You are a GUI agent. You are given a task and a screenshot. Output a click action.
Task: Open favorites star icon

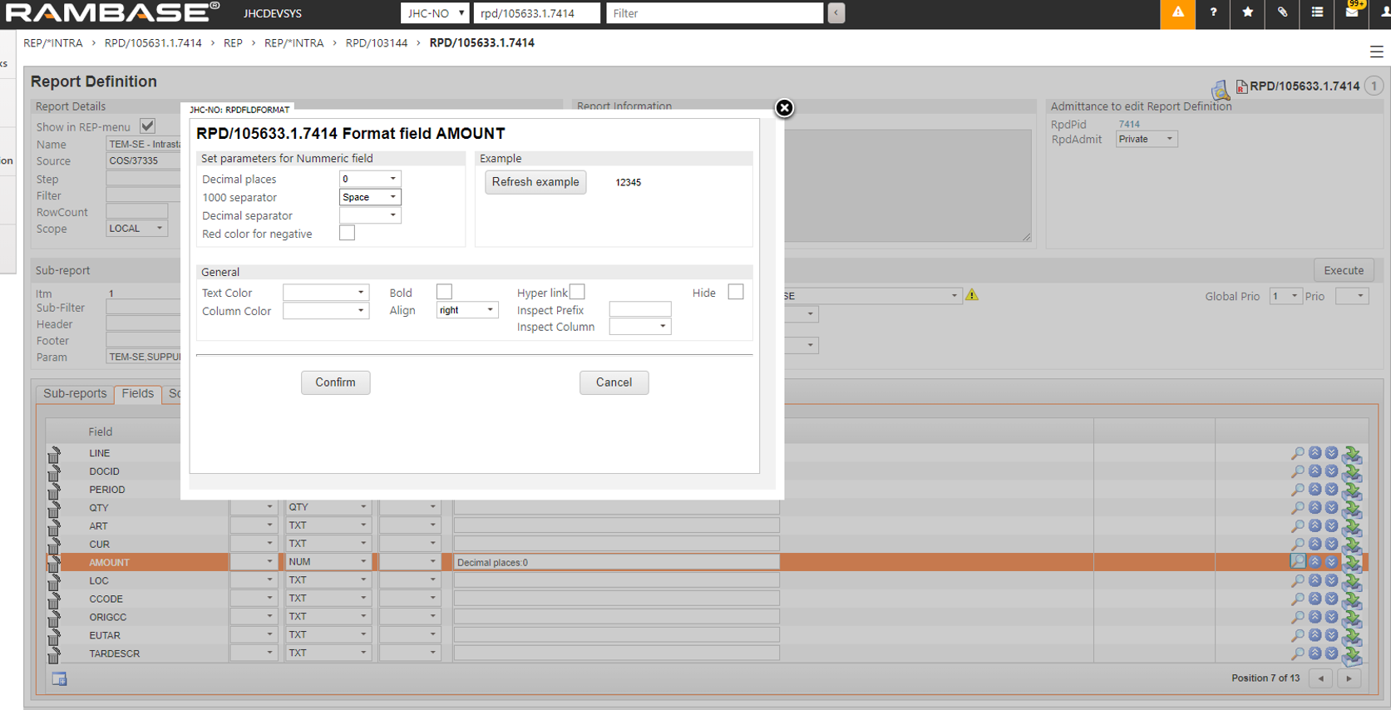[1247, 13]
